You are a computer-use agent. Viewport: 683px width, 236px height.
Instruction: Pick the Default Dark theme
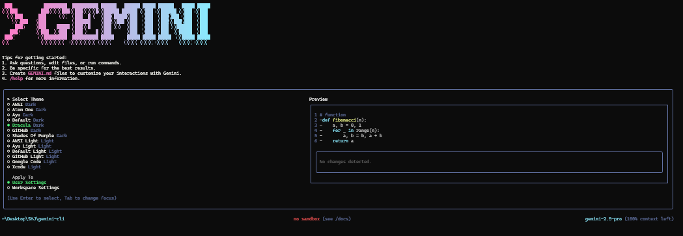click(25, 120)
